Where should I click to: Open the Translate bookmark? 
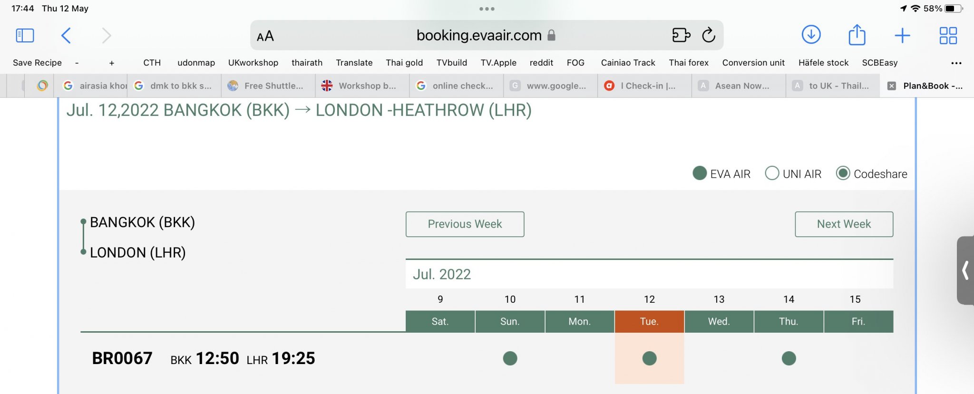(354, 63)
